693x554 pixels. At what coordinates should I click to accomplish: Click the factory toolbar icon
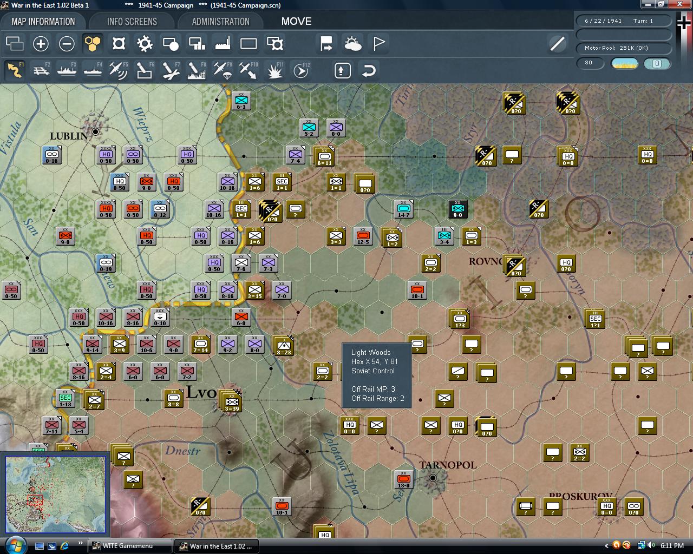[x=223, y=43]
